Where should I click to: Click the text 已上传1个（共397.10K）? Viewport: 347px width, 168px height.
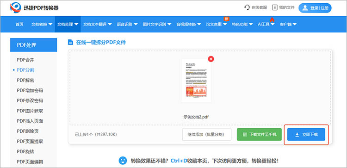[x=96, y=134]
